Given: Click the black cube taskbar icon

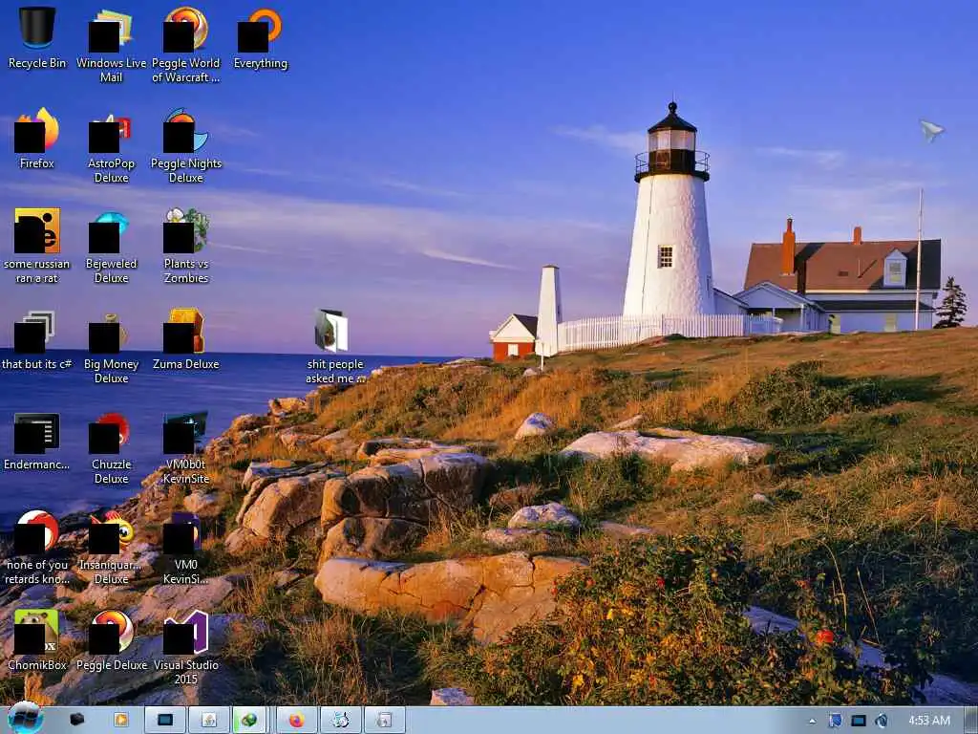Looking at the screenshot, I should [76, 720].
